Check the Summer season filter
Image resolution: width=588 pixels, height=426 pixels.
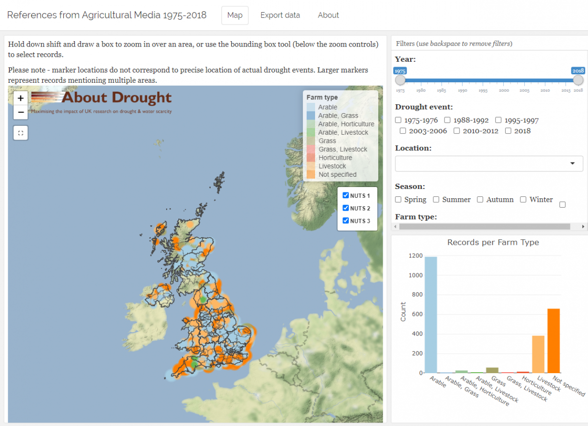(x=436, y=200)
